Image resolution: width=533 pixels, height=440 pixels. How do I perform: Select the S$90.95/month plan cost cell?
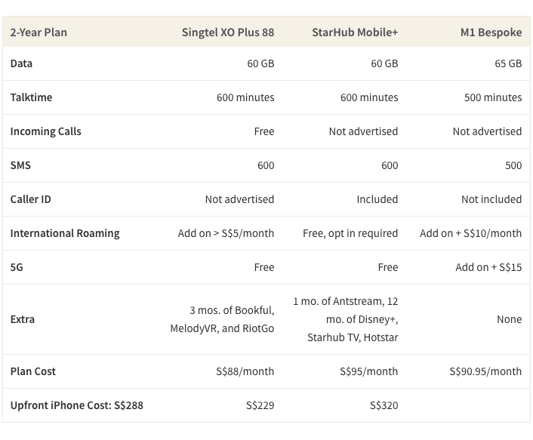coord(485,371)
